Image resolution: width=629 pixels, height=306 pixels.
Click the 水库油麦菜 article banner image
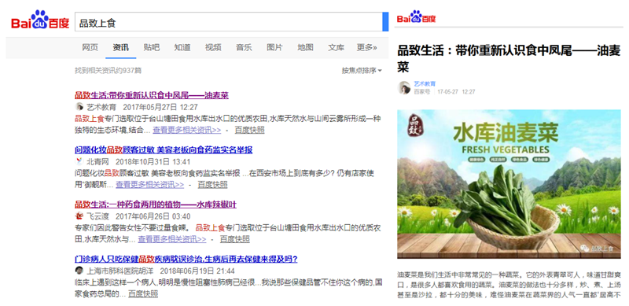tap(509, 184)
